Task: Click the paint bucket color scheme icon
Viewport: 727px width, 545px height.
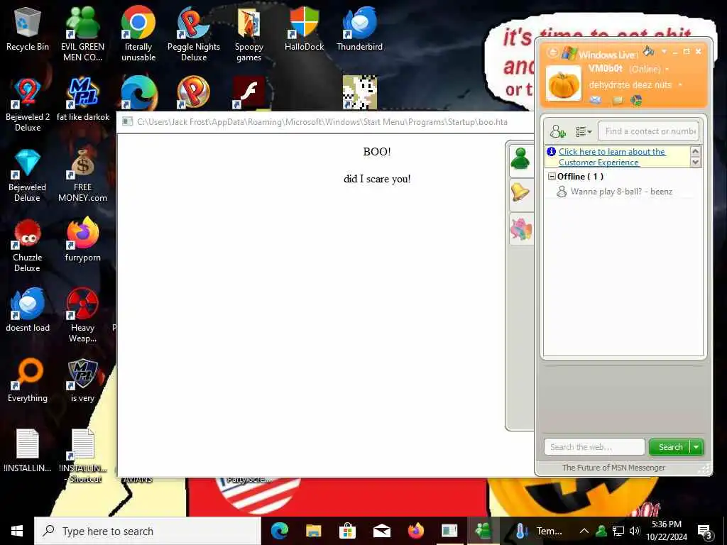Action: [648, 51]
